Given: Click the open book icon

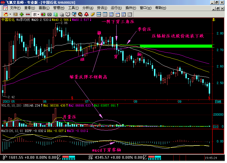Looking at the screenshot, I should 68,14.
